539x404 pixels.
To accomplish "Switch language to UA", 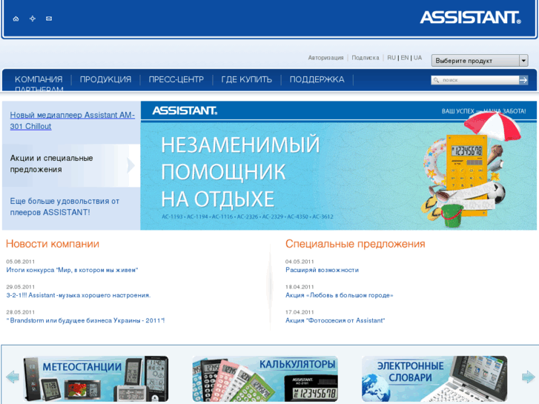I will click(x=417, y=58).
